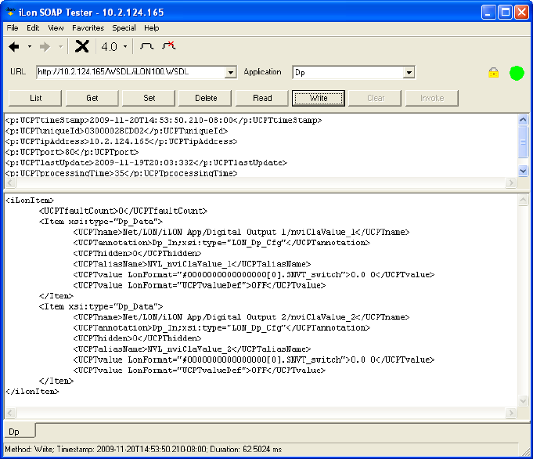Click the UCPTfaultCount line

click(123, 211)
